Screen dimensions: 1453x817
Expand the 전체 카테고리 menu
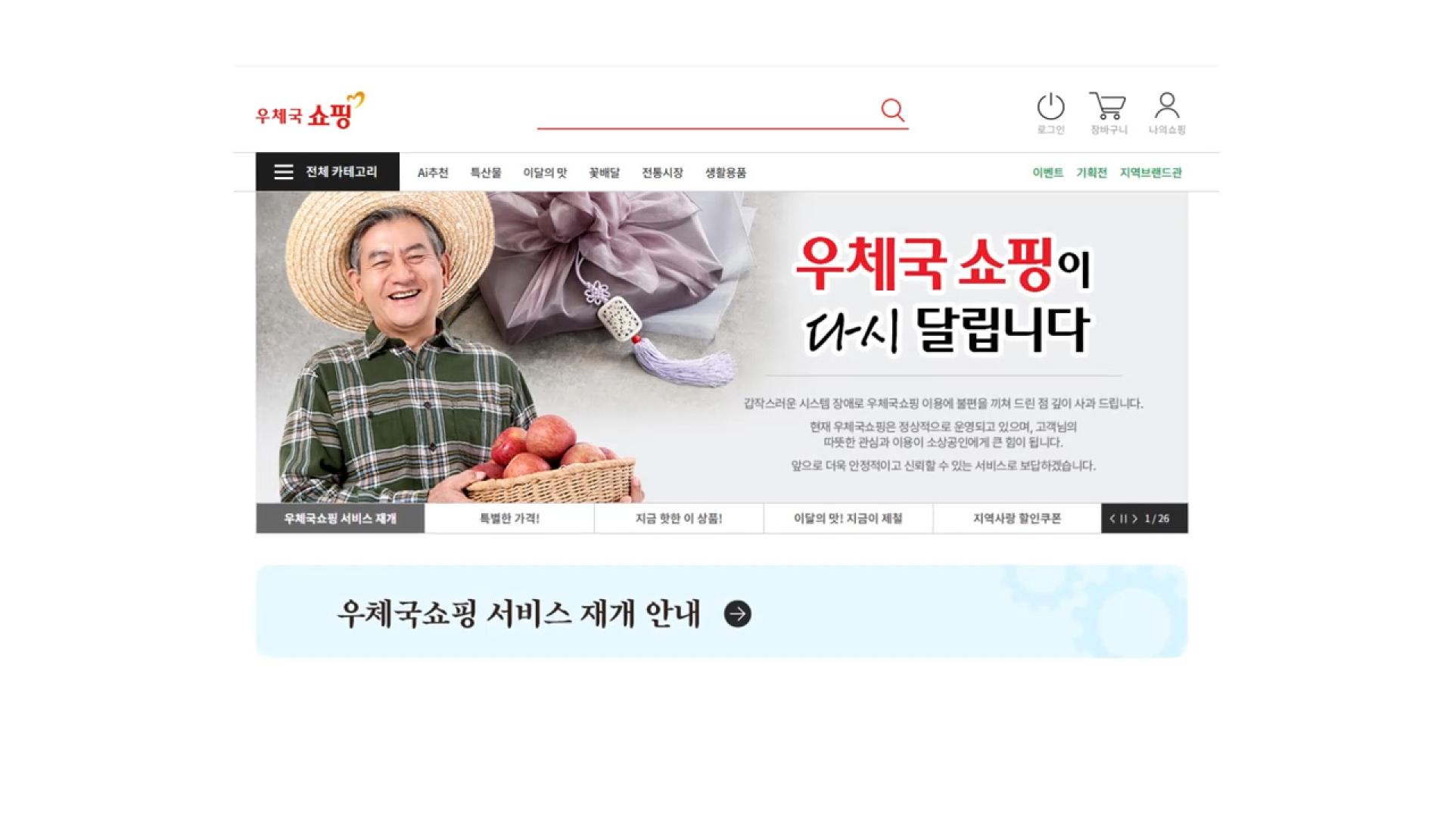327,172
